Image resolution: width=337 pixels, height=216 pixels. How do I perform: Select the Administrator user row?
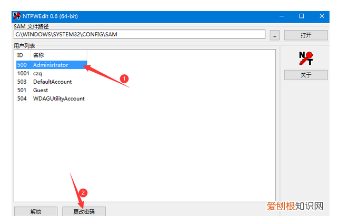pos(52,65)
